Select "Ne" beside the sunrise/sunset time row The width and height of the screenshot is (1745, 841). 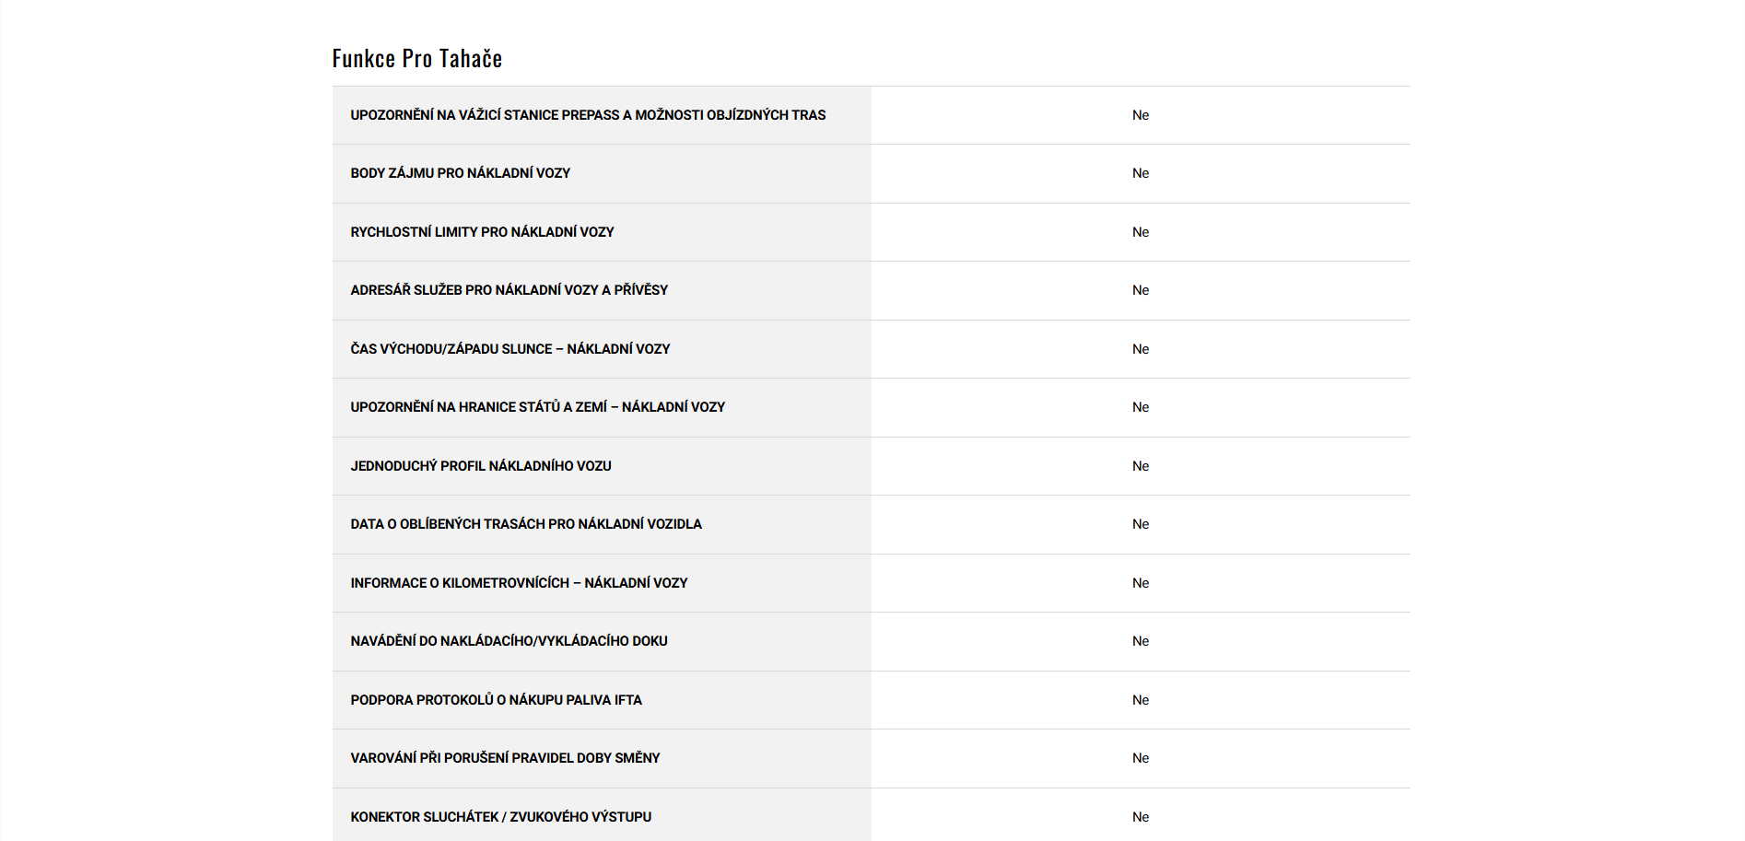(x=1140, y=349)
